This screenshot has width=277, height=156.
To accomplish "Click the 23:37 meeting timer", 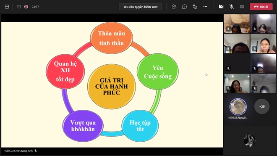I will 35,7.
